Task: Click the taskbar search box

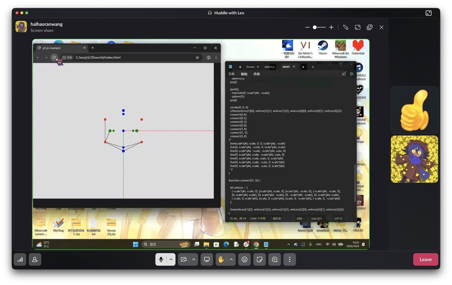Action: [166, 244]
